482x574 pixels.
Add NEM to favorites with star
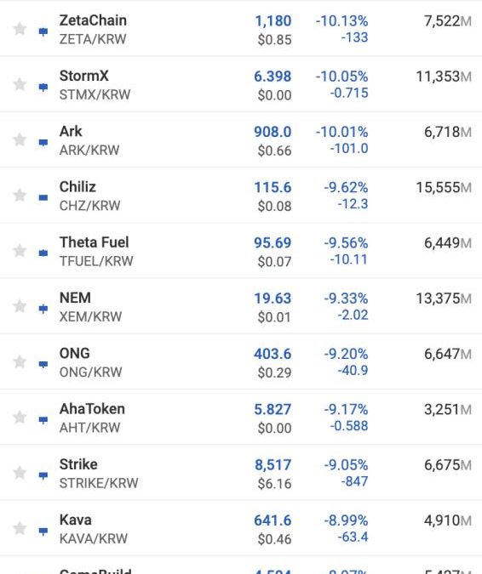point(20,306)
